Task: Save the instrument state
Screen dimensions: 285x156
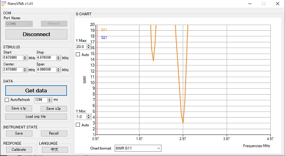Action: click(19, 134)
